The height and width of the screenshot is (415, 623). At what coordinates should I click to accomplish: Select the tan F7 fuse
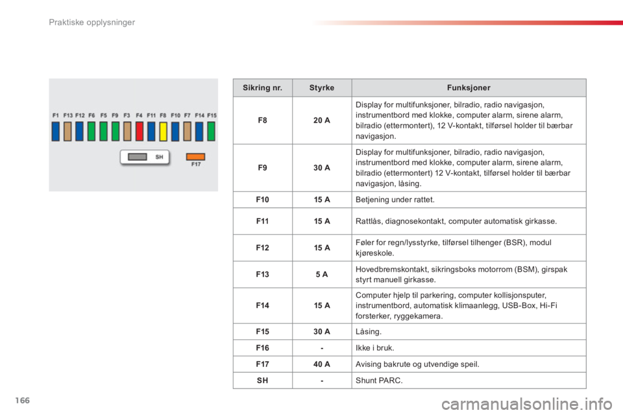(x=188, y=132)
